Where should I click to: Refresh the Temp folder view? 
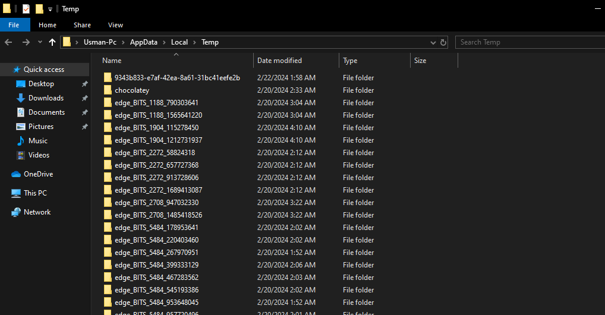click(443, 42)
